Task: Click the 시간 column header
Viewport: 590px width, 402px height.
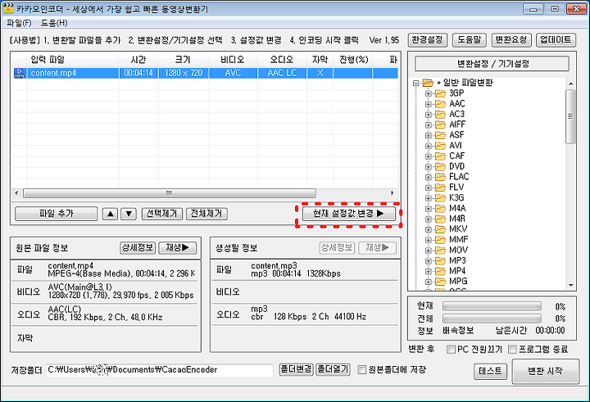Action: [138, 60]
